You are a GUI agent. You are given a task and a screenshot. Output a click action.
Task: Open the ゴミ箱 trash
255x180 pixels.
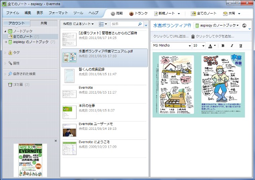[18, 84]
